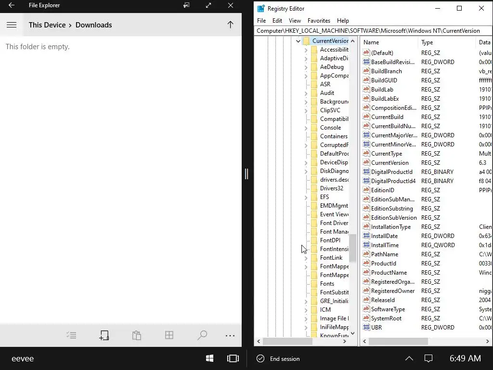Click the Registry Editor app icon in the title bar

coord(261,9)
